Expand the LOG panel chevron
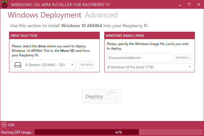204x136 pixels. (x=4, y=125)
